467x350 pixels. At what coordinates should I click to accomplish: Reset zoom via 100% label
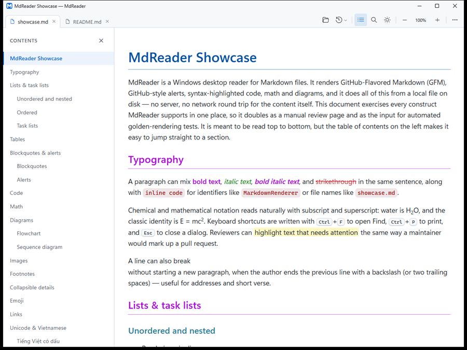pyautogui.click(x=420, y=20)
